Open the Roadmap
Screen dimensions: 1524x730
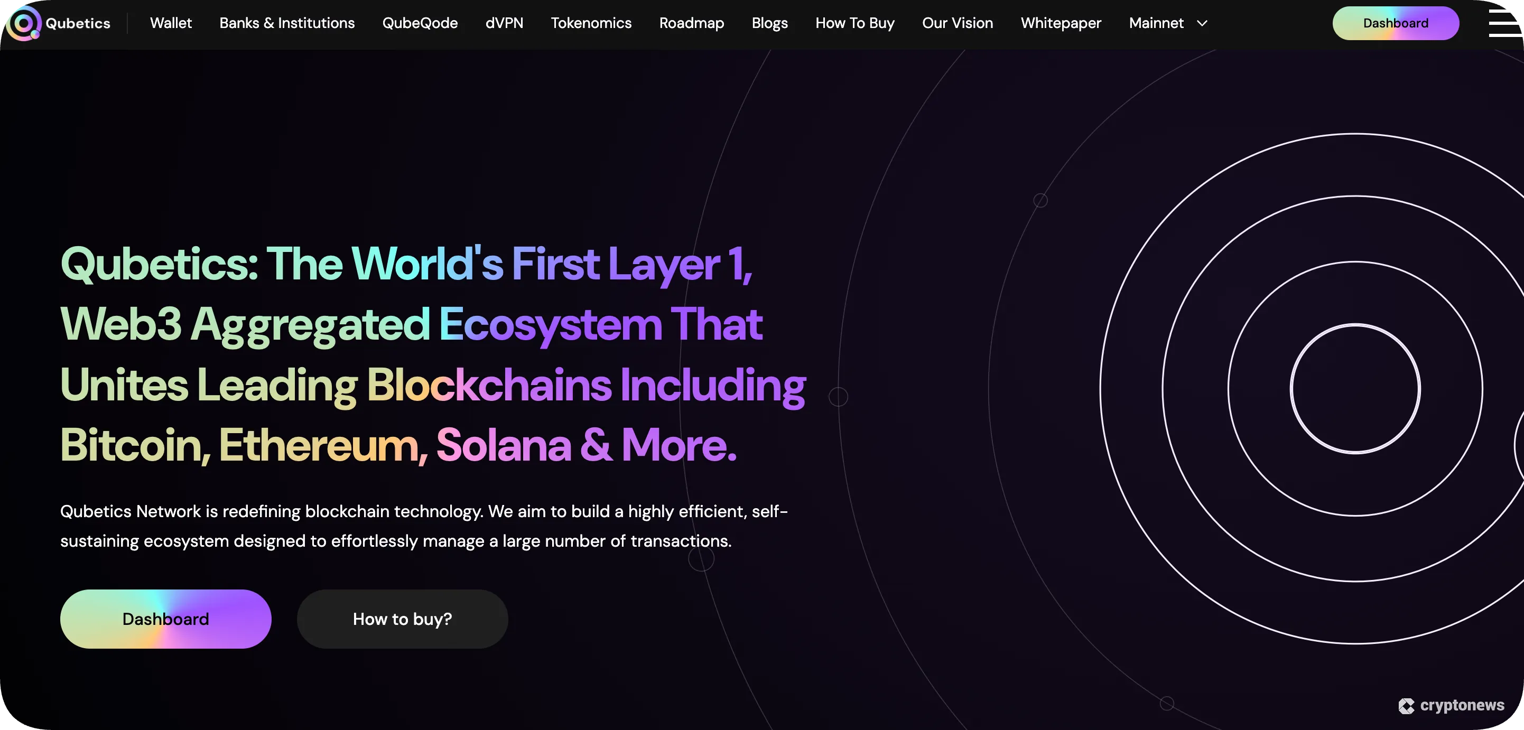point(691,23)
